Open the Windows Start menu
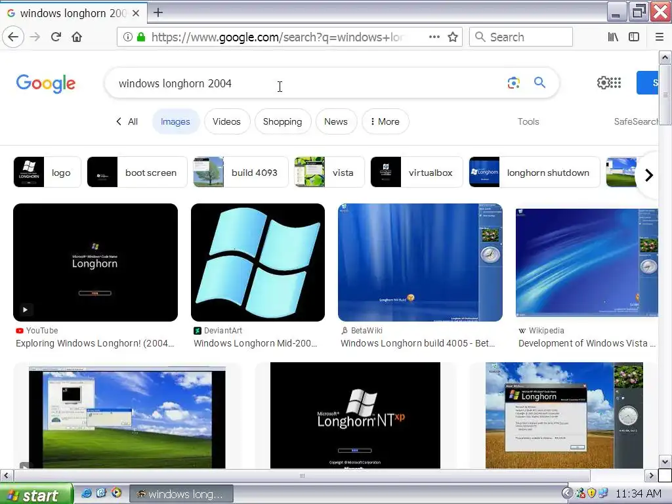The width and height of the screenshot is (672, 504). pyautogui.click(x=37, y=495)
